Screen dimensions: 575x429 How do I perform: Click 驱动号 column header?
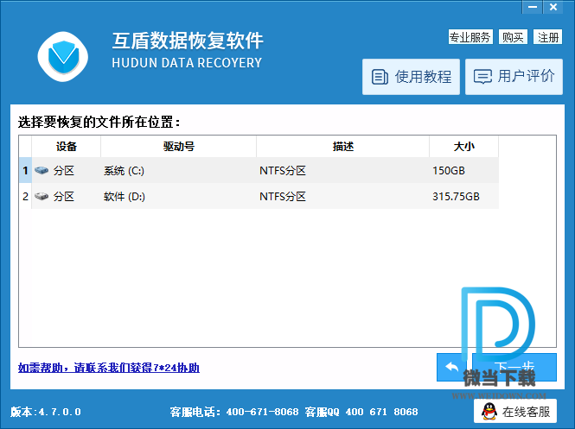pos(179,147)
